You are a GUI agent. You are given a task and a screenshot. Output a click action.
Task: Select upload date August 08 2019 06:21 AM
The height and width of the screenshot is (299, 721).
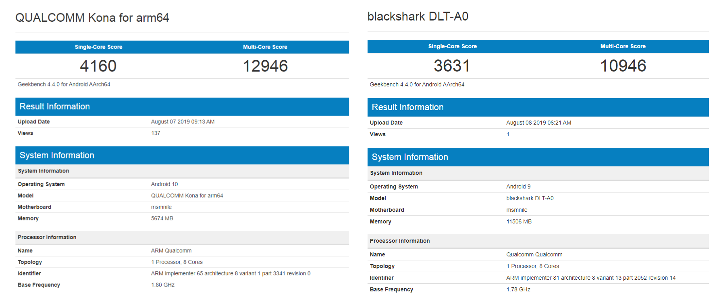538,123
